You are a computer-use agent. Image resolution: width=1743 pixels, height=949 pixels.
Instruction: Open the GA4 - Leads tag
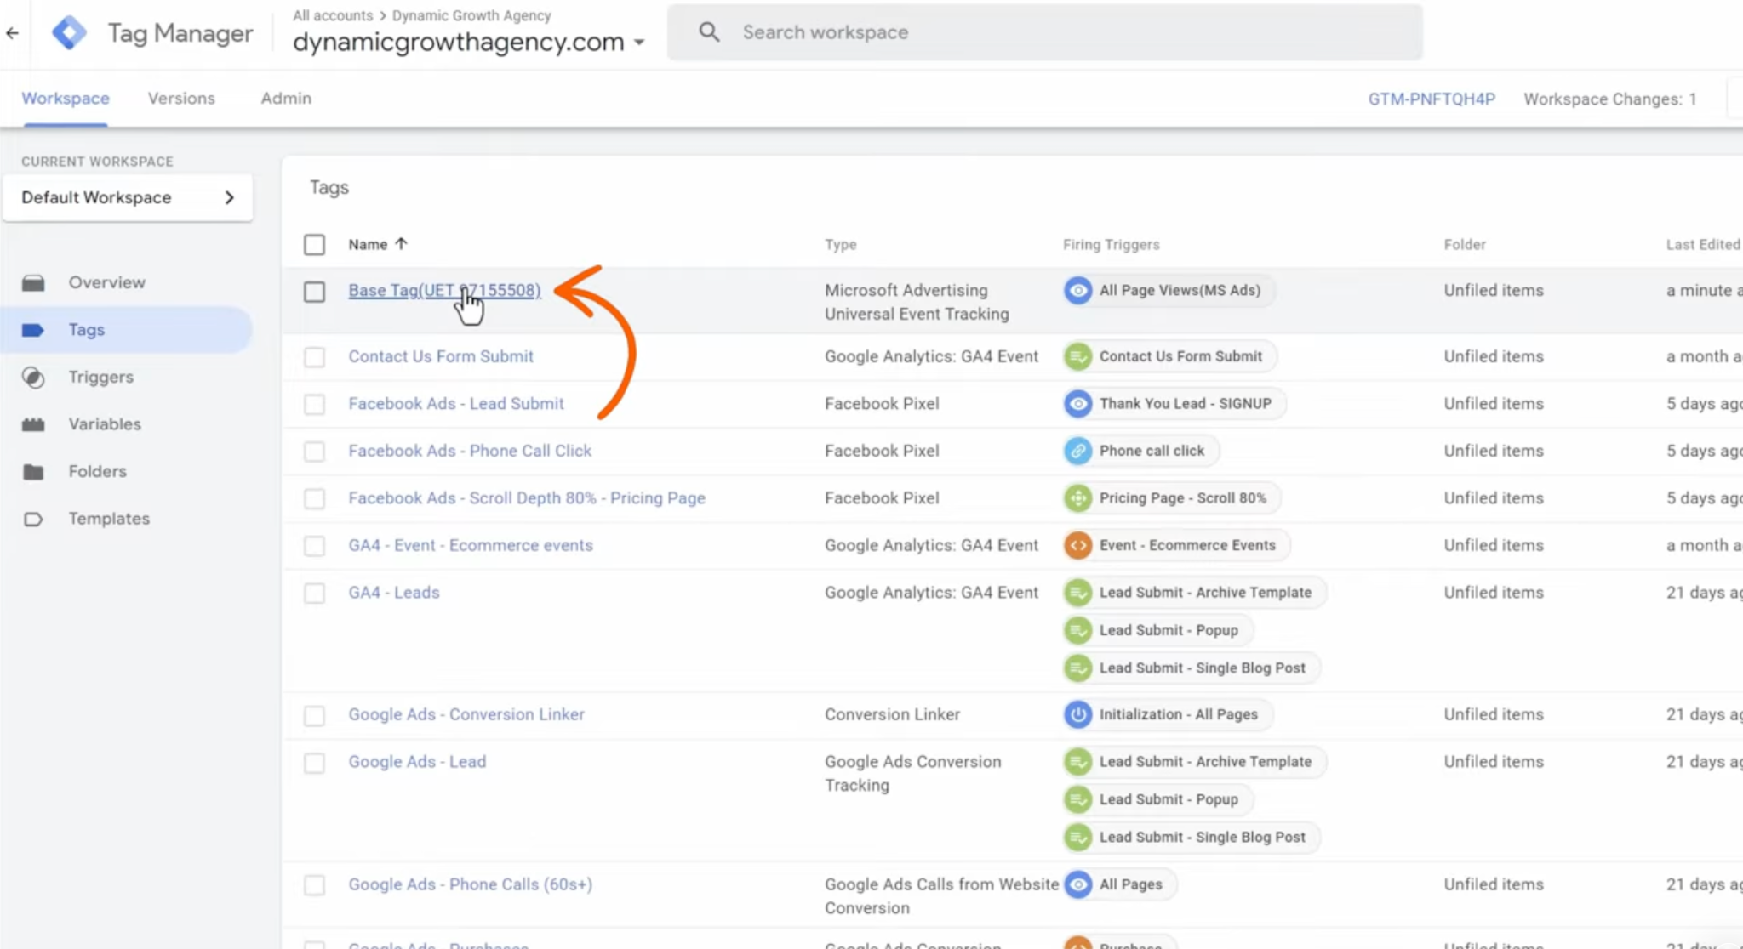[394, 592]
